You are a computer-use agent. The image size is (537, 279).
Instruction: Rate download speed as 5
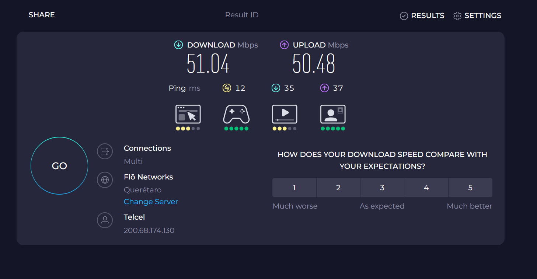click(470, 188)
